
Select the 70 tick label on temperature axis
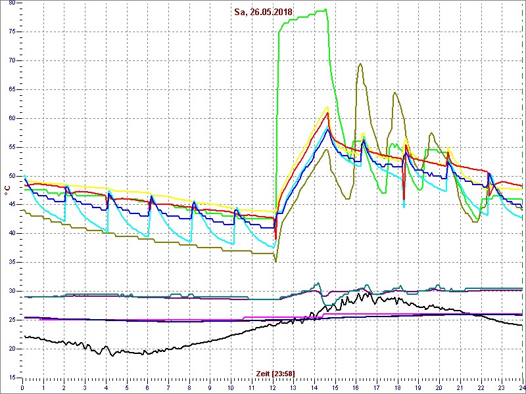[x=12, y=60]
